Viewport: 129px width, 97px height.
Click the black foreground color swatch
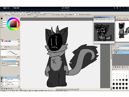point(2,19)
